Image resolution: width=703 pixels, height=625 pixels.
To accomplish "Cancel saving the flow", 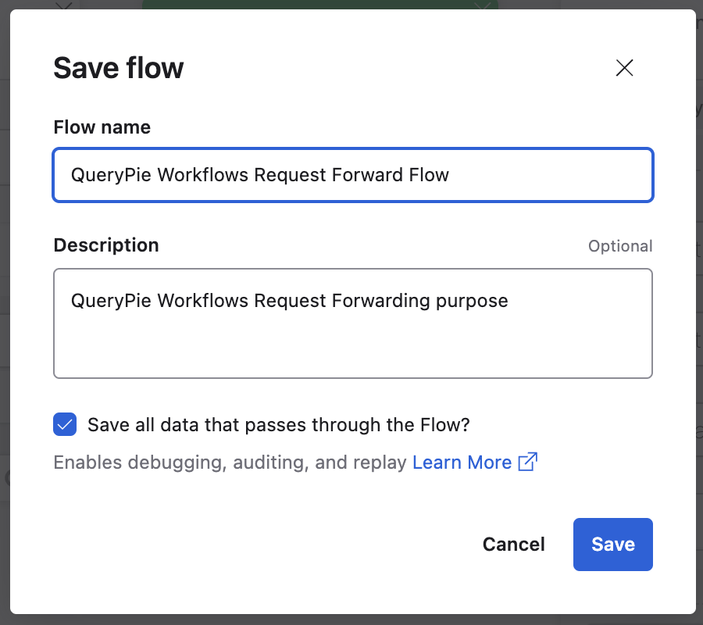I will pos(513,545).
